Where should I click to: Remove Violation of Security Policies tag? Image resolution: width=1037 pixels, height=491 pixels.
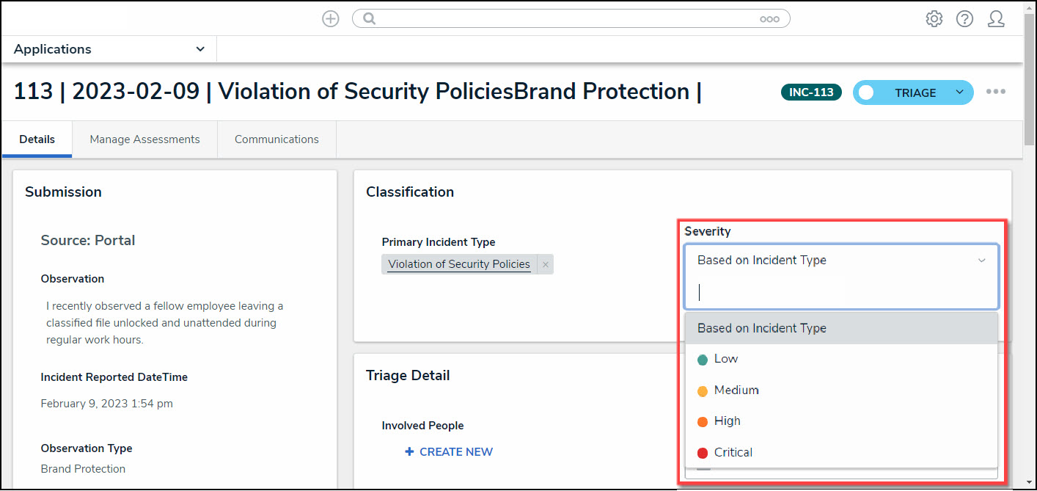pos(546,265)
